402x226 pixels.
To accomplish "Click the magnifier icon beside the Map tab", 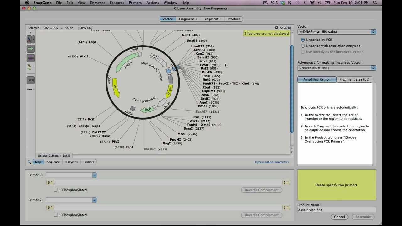I will click(29, 162).
